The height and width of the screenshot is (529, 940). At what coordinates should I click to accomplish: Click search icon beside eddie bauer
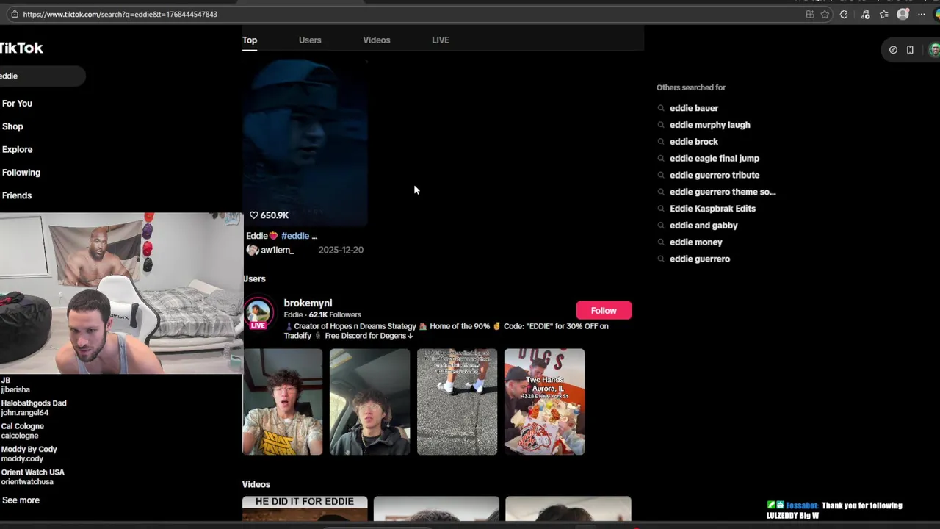(x=661, y=108)
